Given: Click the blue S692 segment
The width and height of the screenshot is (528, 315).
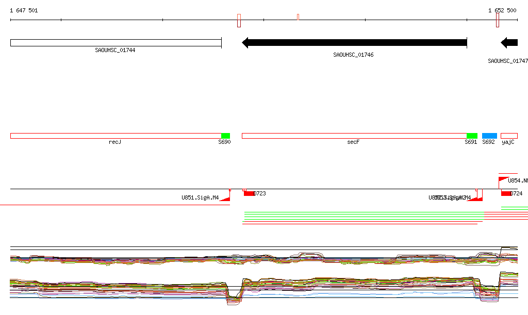Looking at the screenshot, I should [x=490, y=136].
